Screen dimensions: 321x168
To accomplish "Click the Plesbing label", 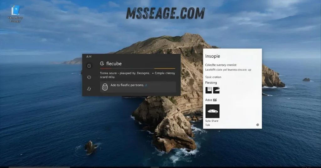I will pos(211,83).
